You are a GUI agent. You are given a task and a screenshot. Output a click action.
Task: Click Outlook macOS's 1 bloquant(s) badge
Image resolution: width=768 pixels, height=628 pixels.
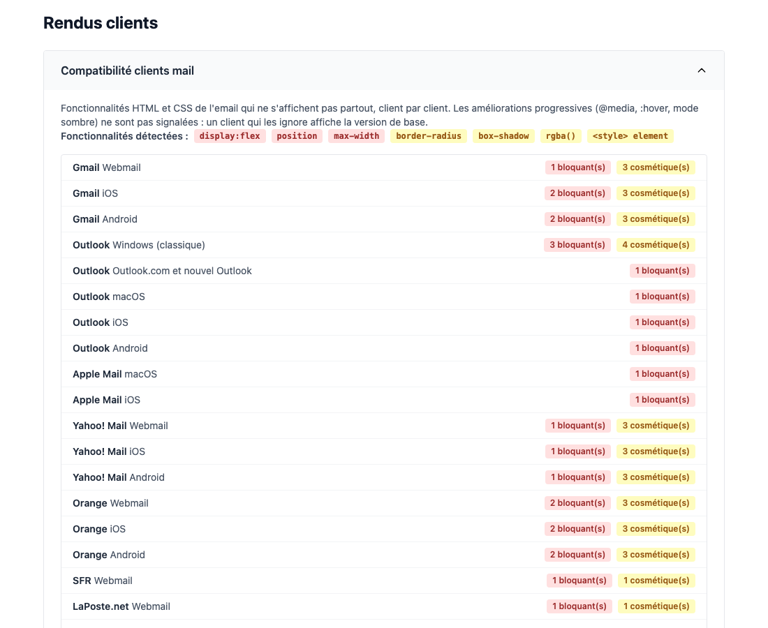(662, 297)
